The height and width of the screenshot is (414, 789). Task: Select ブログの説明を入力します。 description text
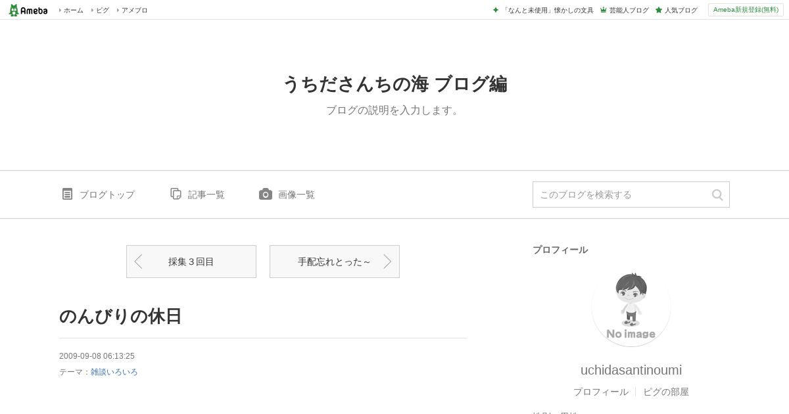[394, 110]
